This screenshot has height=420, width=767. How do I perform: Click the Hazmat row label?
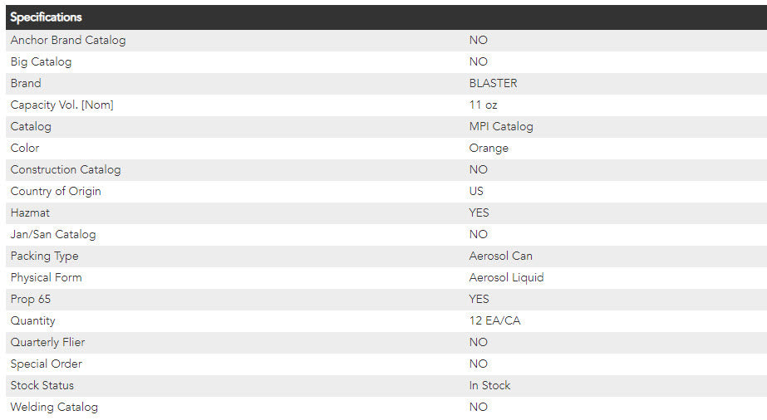point(30,212)
